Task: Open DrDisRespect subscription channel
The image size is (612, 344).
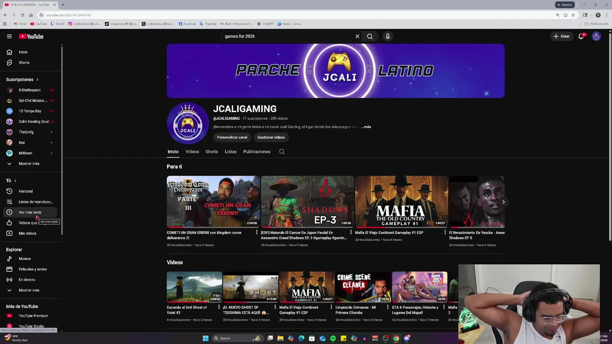Action: pyautogui.click(x=31, y=90)
